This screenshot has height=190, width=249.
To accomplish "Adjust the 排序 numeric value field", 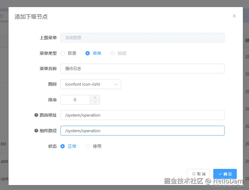I will coord(75,100).
